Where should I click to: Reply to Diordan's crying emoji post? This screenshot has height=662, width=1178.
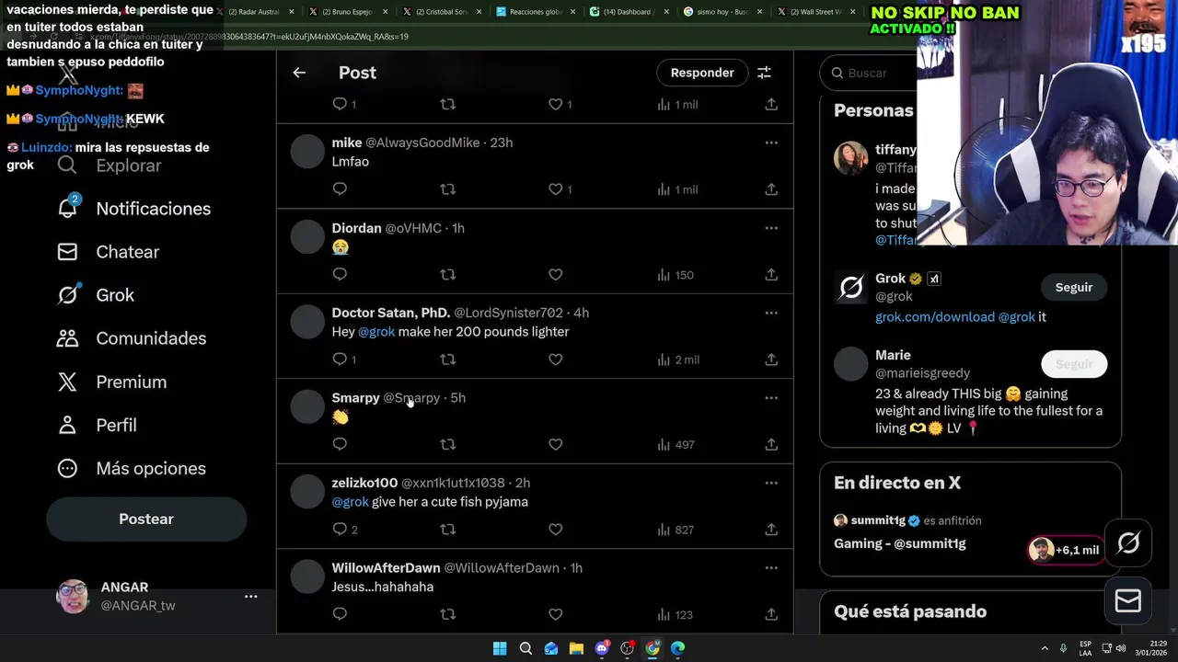click(x=340, y=275)
